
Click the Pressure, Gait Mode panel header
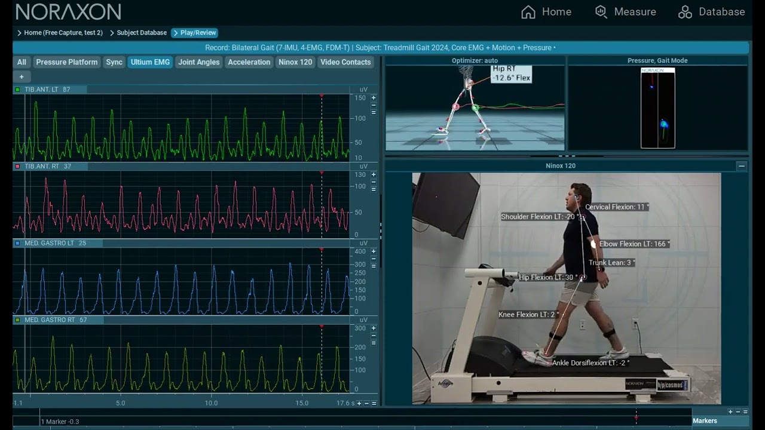click(657, 60)
